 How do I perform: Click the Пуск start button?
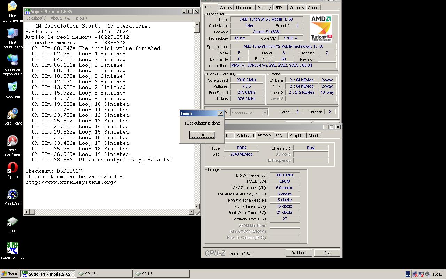(9, 274)
